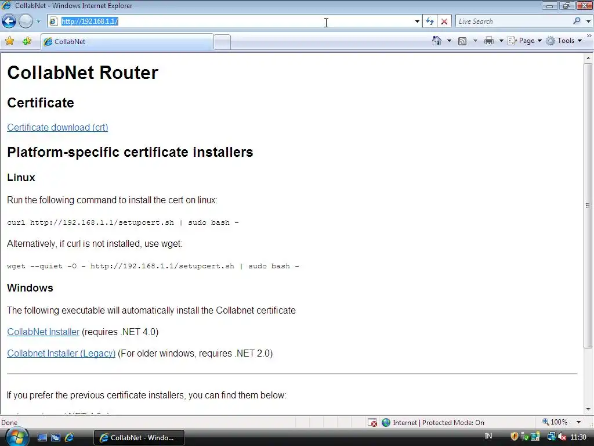Click the Refresh button beside address bar

430,21
